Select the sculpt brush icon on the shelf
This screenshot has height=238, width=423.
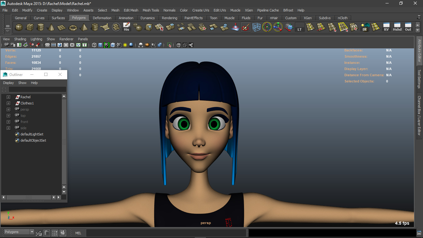coord(246,28)
